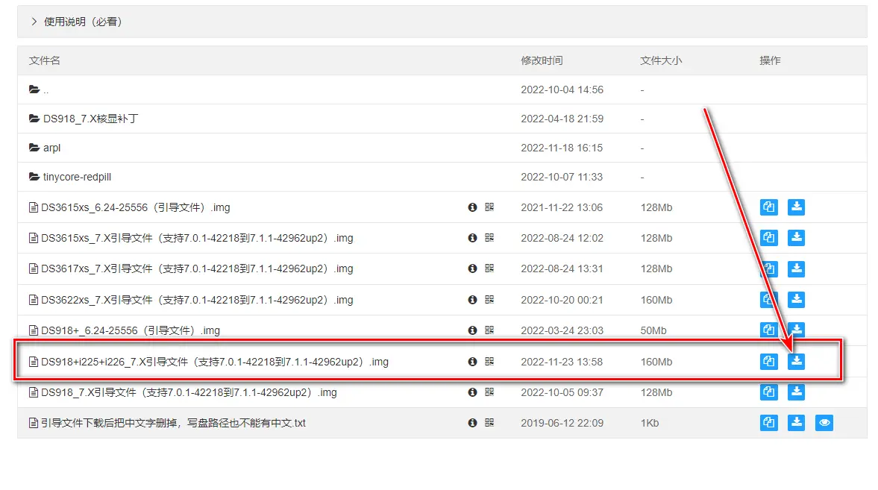878x490 pixels.
Task: Copy link for the 引导文件下载后 txt file
Action: 769,423
